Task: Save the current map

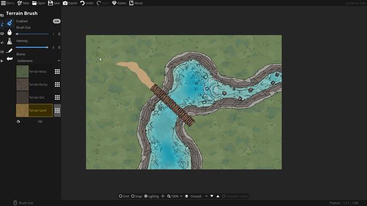Action: pyautogui.click(x=54, y=3)
